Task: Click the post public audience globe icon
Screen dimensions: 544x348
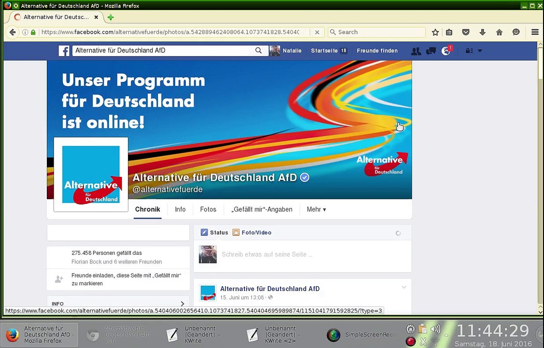Action: 271,298
